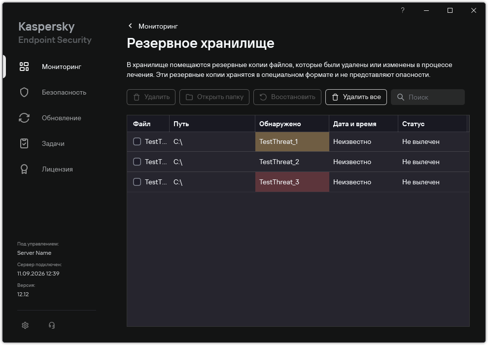The height and width of the screenshot is (345, 488).
Task: Sort by the Дата и время column header
Action: (363, 124)
